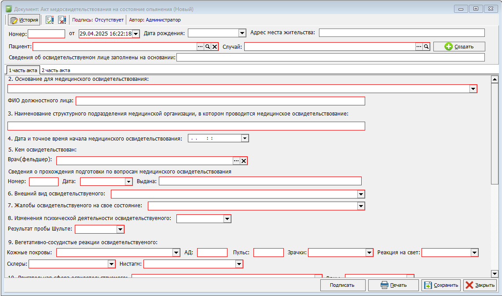Open the Кожные покровы dropdown

(176, 253)
